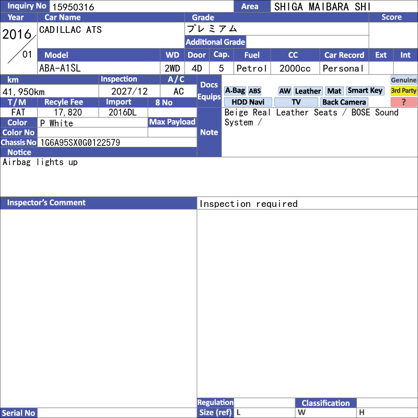Click the Mat equipment badge
418x418 pixels.
(x=334, y=91)
